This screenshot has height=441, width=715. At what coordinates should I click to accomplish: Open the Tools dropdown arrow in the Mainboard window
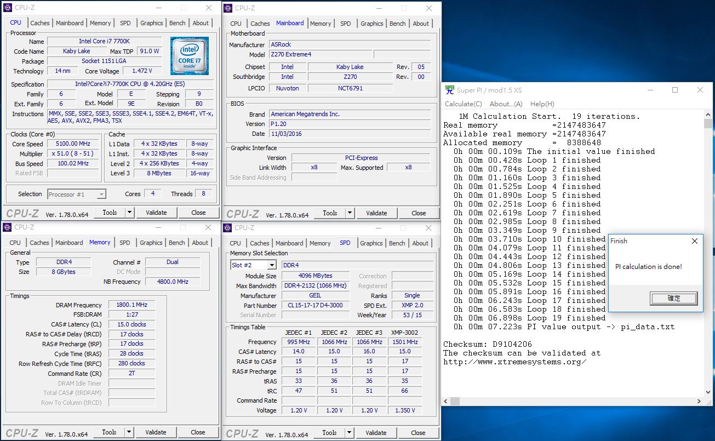(x=350, y=213)
